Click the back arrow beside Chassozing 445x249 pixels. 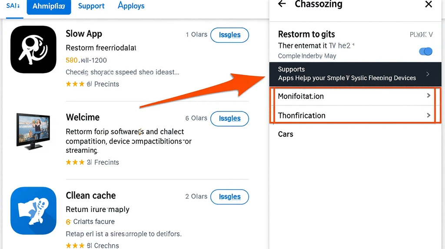coord(282,4)
